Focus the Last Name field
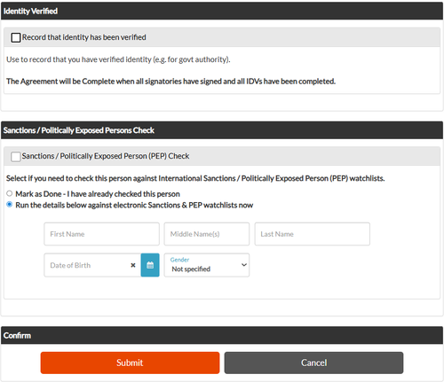Screen dimensions: 444x382 [312, 234]
